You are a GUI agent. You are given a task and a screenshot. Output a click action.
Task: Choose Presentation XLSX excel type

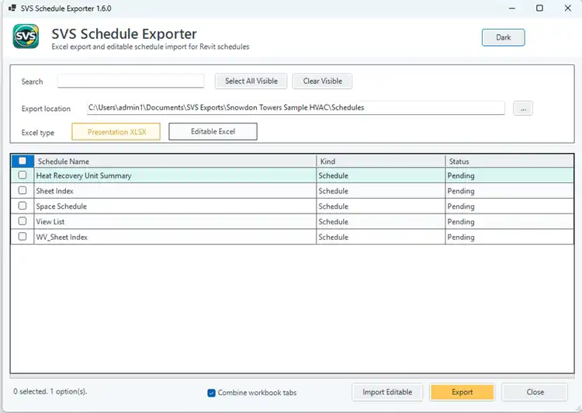coord(116,132)
